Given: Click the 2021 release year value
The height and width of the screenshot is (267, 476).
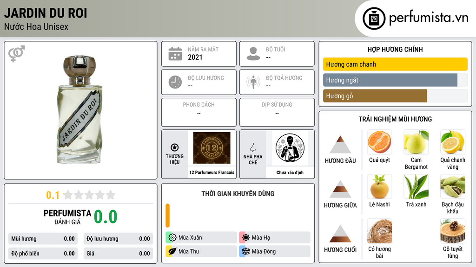Looking at the screenshot, I should [195, 57].
